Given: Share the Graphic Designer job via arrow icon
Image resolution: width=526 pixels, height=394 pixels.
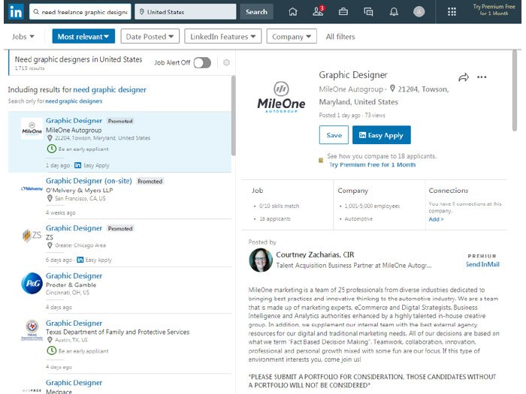Looking at the screenshot, I should (464, 77).
